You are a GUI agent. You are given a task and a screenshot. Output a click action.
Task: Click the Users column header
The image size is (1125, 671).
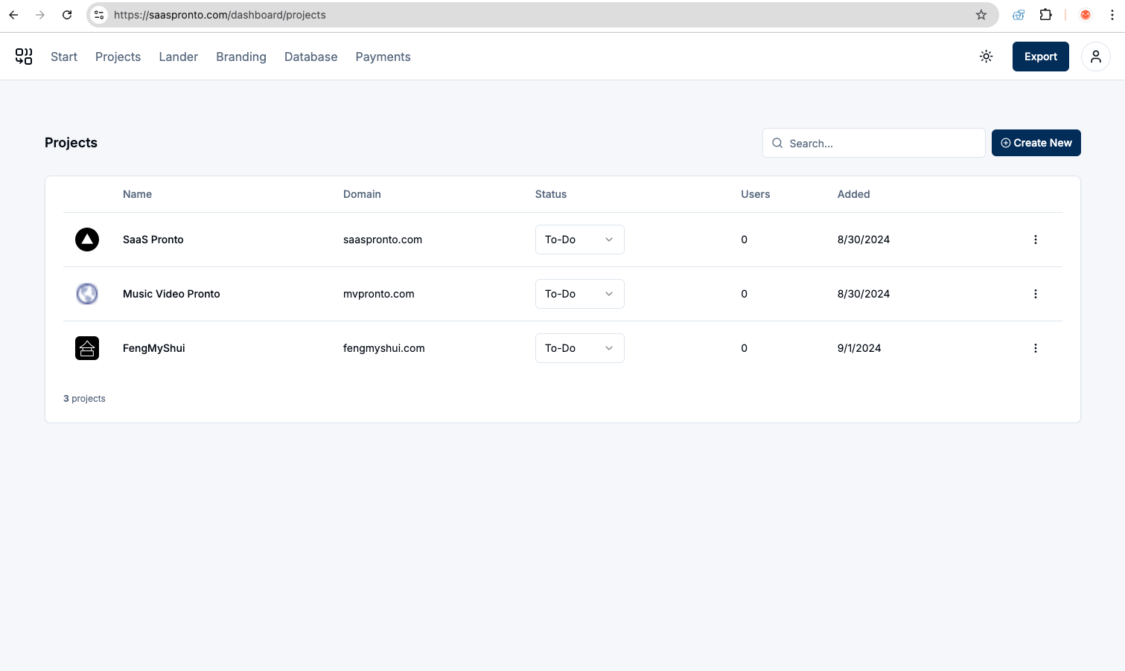tap(756, 194)
